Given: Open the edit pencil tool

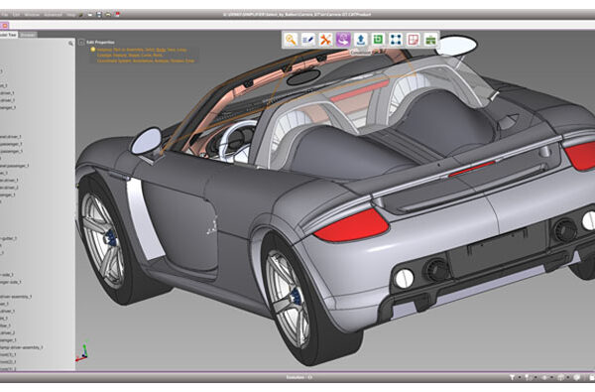Looking at the screenshot, I should 307,39.
